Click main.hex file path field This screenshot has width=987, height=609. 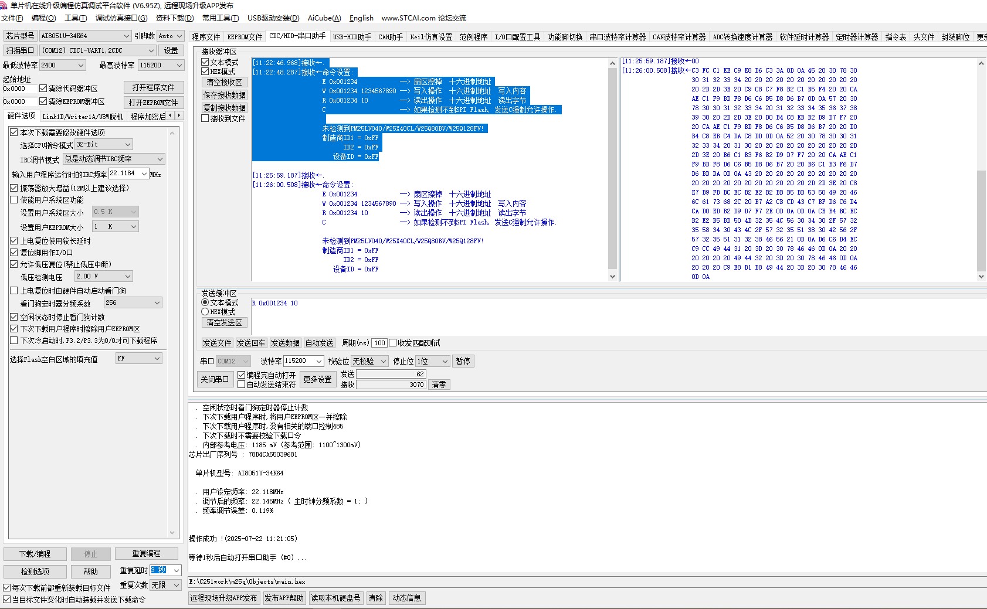586,581
